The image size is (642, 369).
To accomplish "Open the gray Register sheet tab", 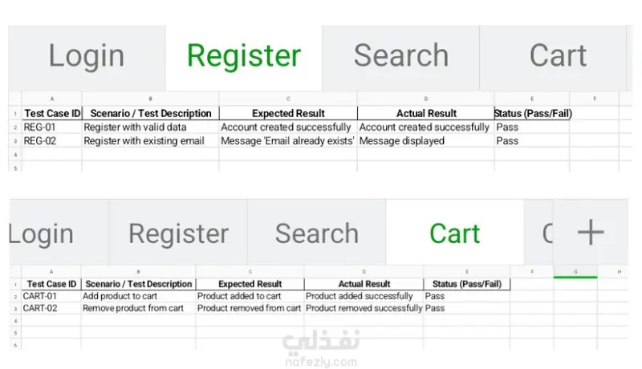I will click(178, 233).
